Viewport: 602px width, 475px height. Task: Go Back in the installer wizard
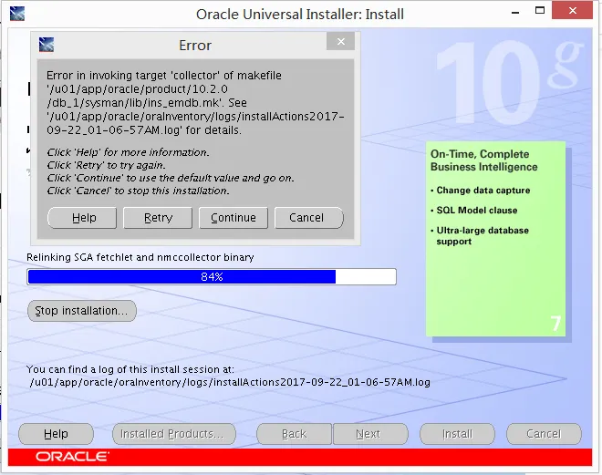(x=294, y=434)
